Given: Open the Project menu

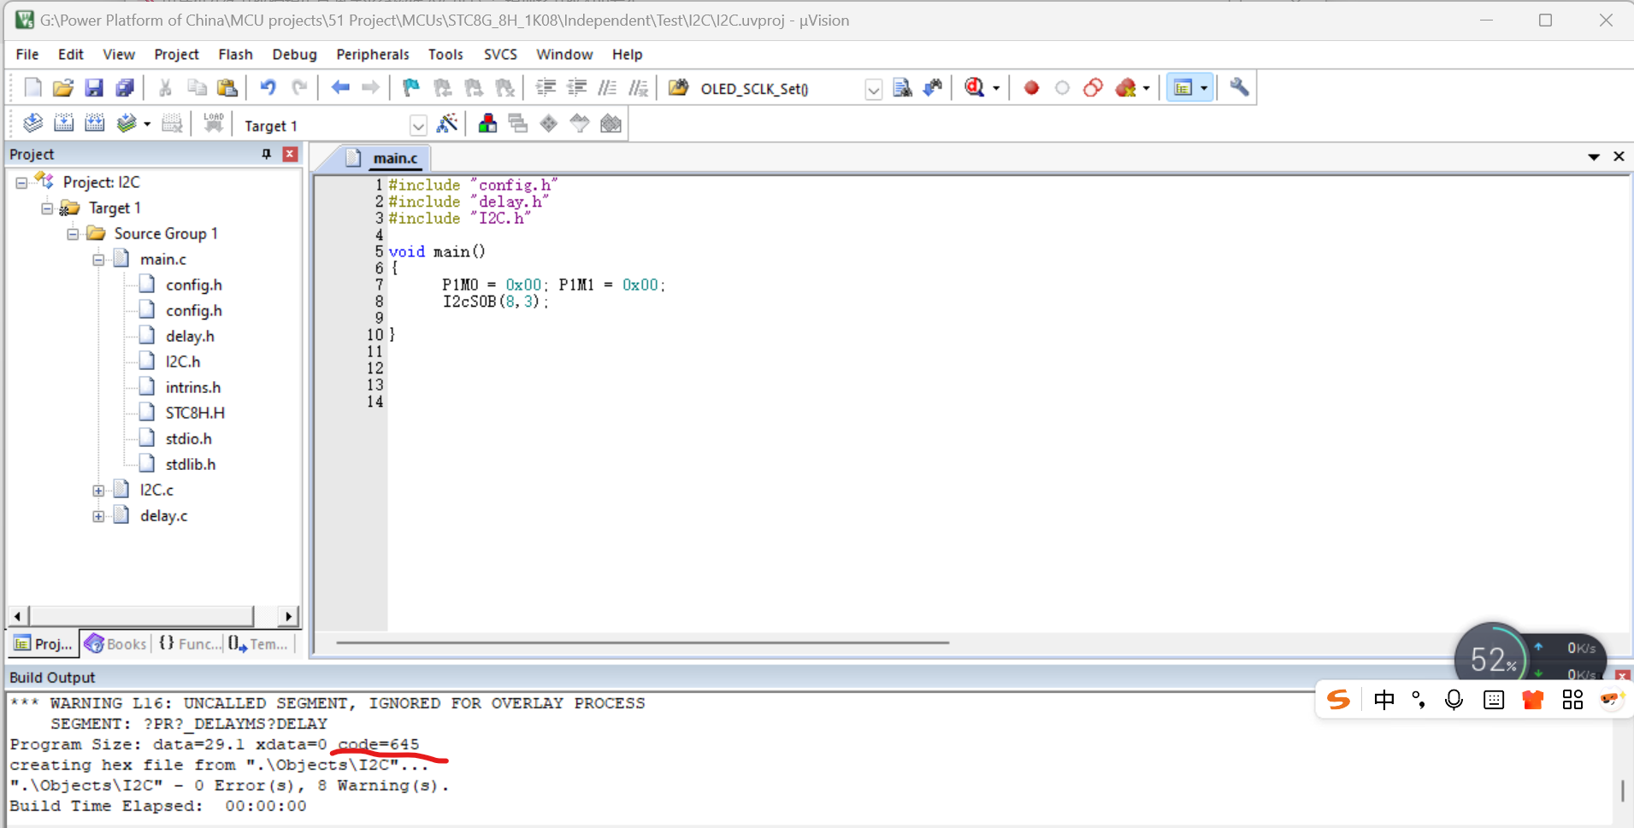Looking at the screenshot, I should click(176, 54).
